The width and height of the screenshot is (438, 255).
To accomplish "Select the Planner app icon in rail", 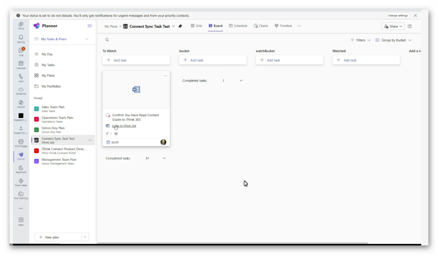I will click(x=21, y=156).
